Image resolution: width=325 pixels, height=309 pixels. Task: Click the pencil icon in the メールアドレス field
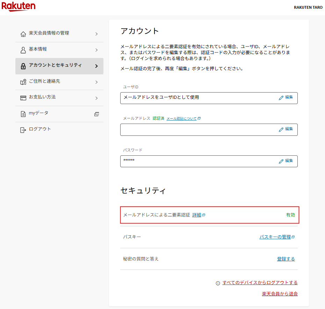point(281,130)
